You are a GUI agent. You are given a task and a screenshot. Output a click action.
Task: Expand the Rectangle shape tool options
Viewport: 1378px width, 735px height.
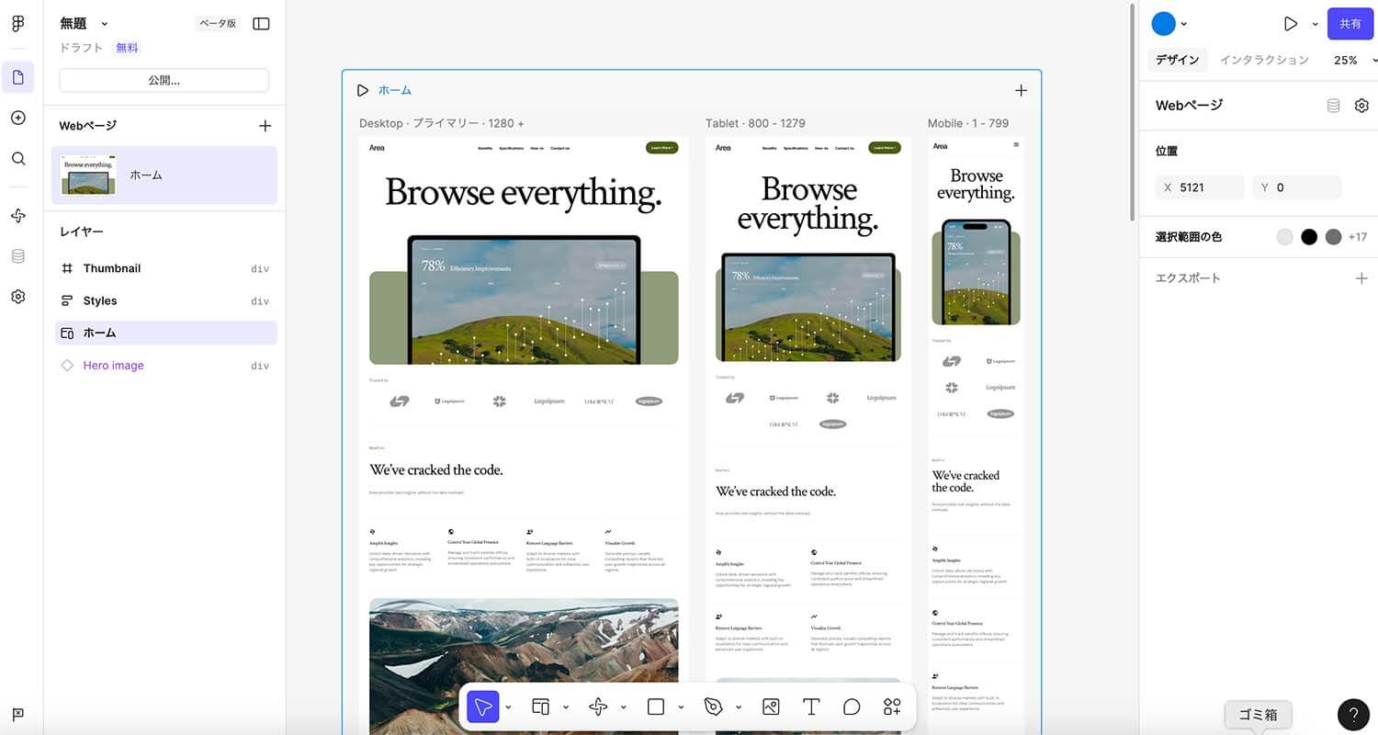coord(681,707)
